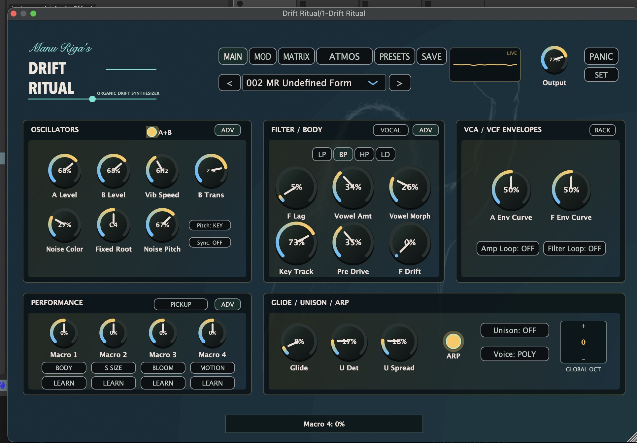The image size is (637, 443).
Task: Click the SAVE button
Action: tap(432, 56)
